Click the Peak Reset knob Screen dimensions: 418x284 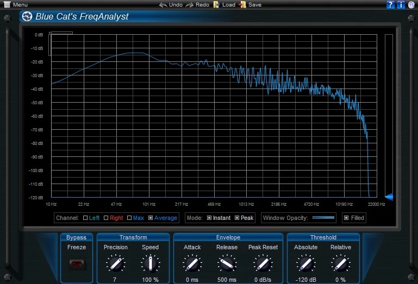point(263,263)
